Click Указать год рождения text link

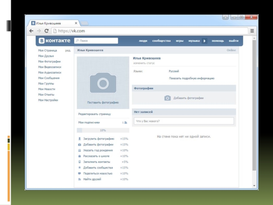[x=98, y=150]
